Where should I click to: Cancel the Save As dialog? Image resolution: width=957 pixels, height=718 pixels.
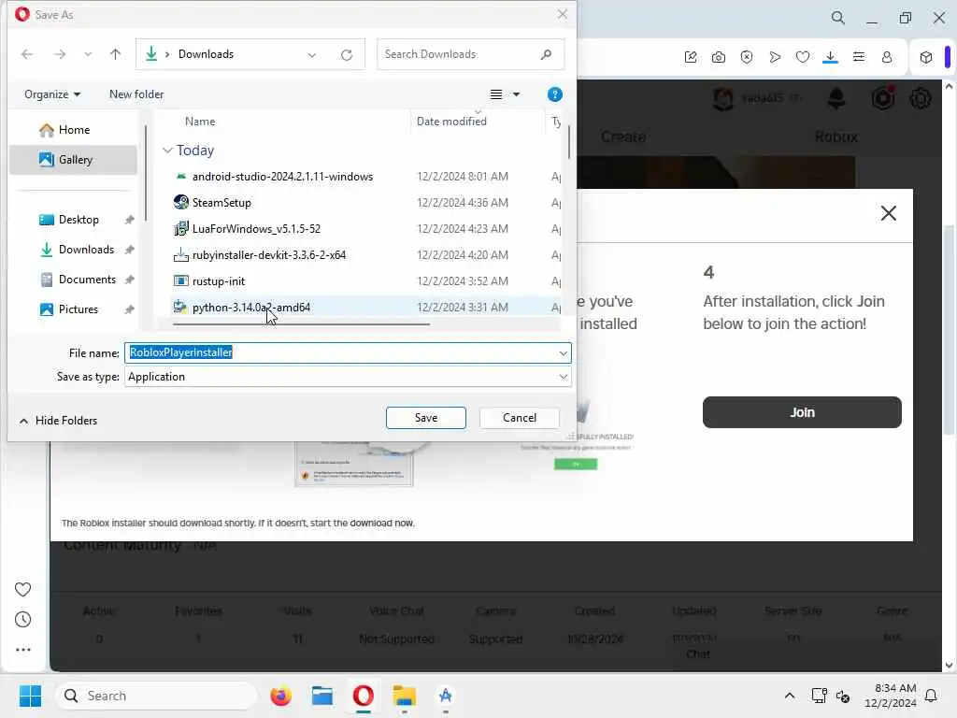[x=520, y=418]
